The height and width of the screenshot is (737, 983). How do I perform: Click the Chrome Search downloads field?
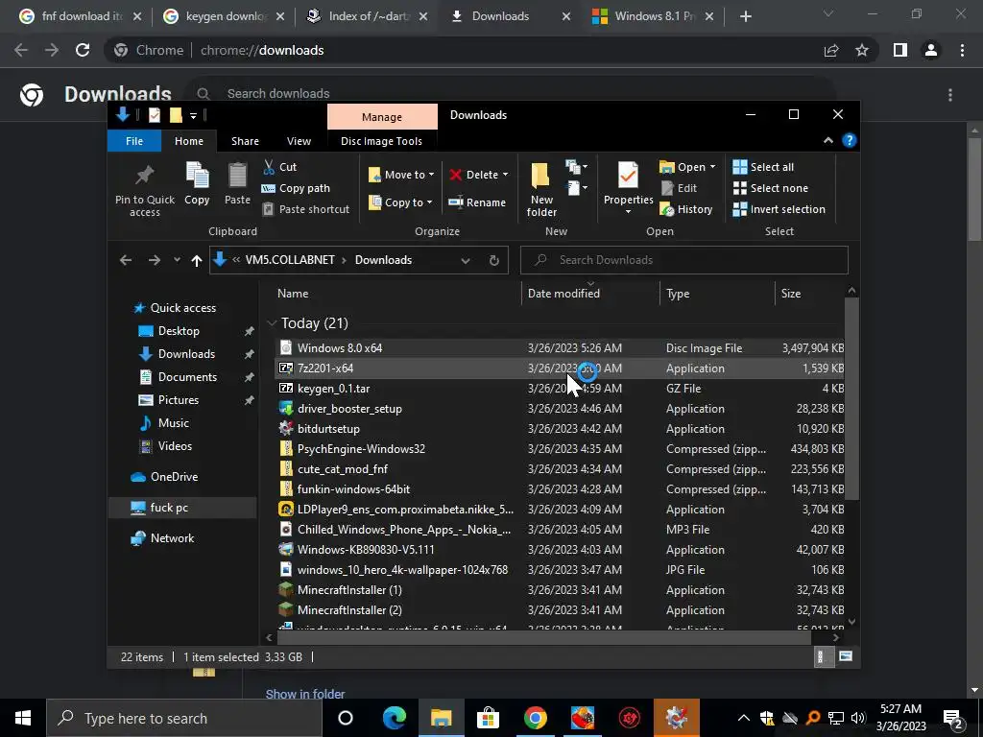(512, 94)
